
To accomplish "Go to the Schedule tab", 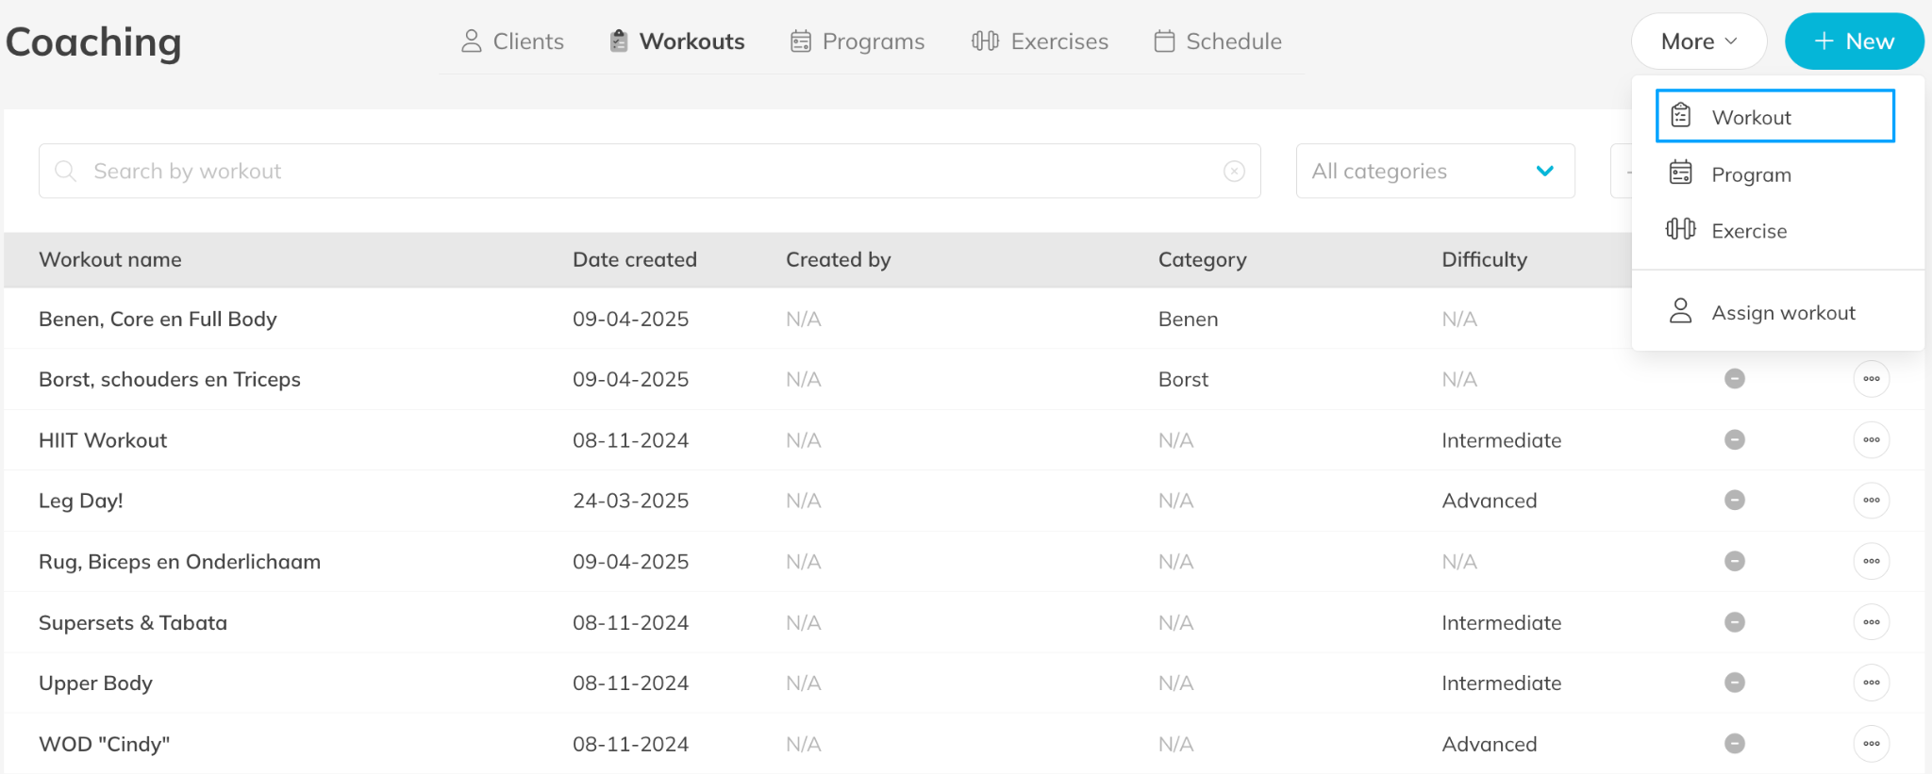I will point(1218,41).
